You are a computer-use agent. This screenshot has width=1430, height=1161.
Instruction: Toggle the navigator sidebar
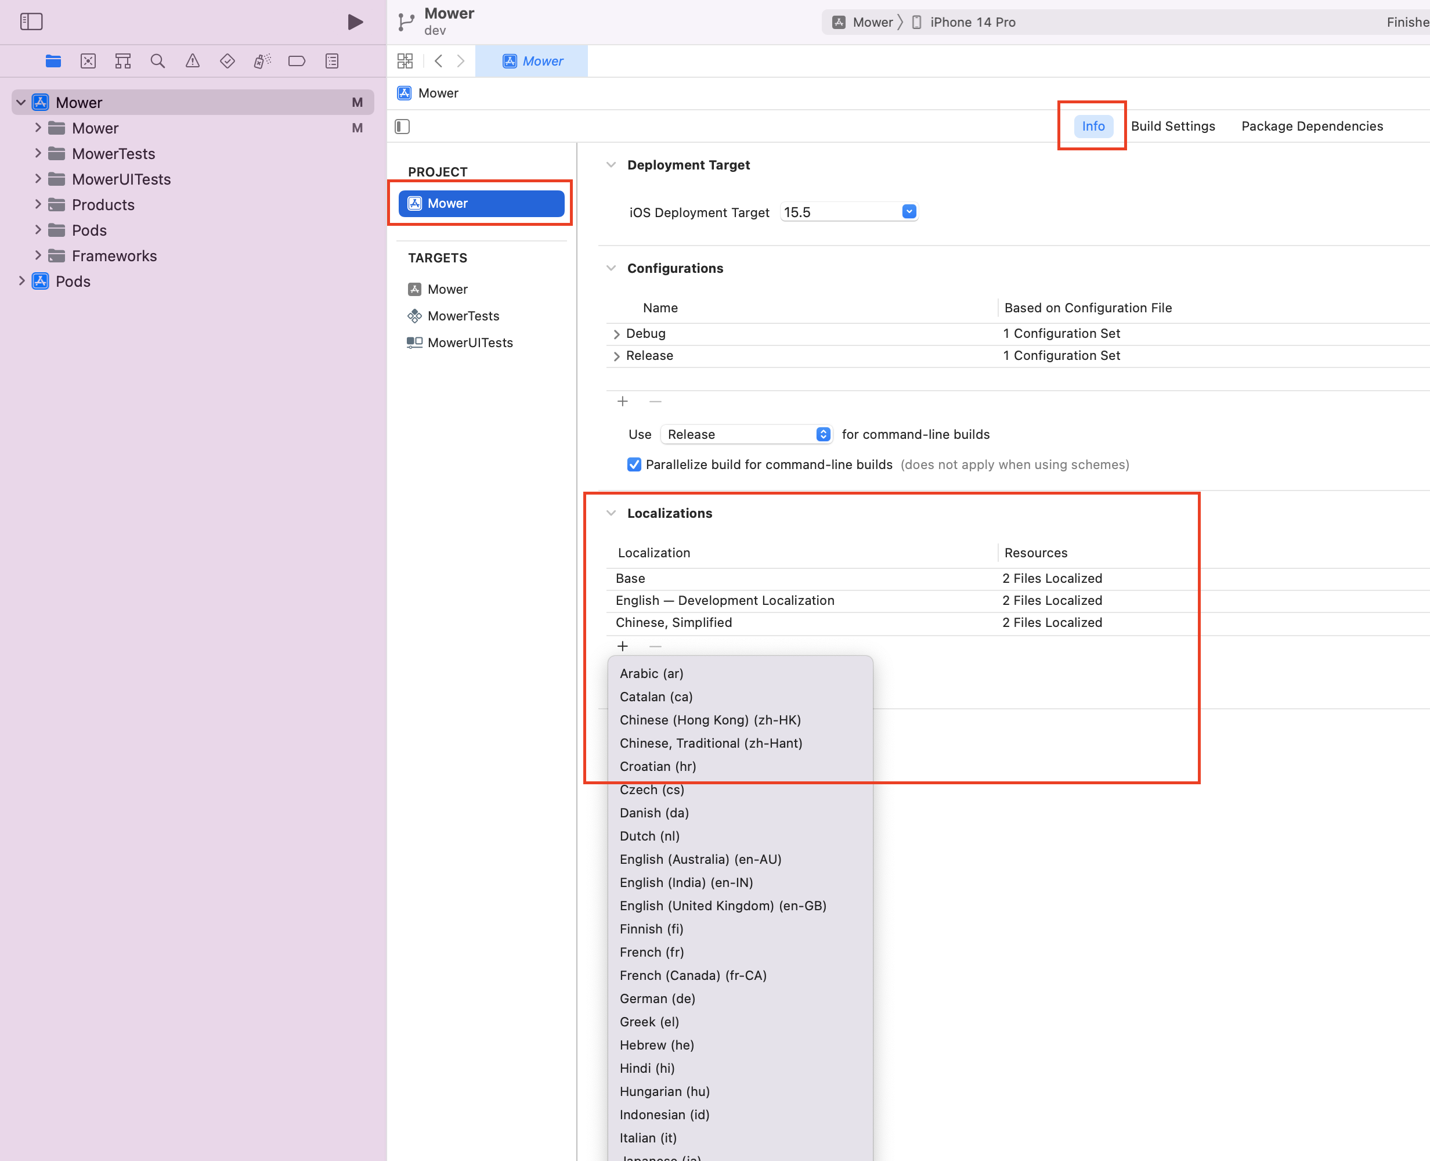click(31, 21)
